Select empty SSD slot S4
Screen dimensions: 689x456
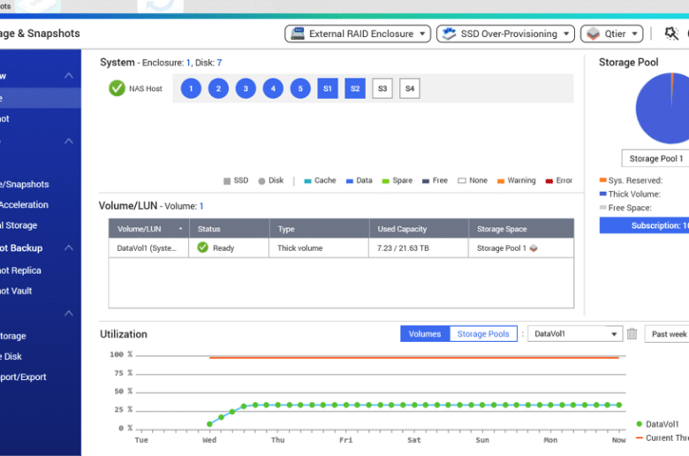click(x=410, y=88)
